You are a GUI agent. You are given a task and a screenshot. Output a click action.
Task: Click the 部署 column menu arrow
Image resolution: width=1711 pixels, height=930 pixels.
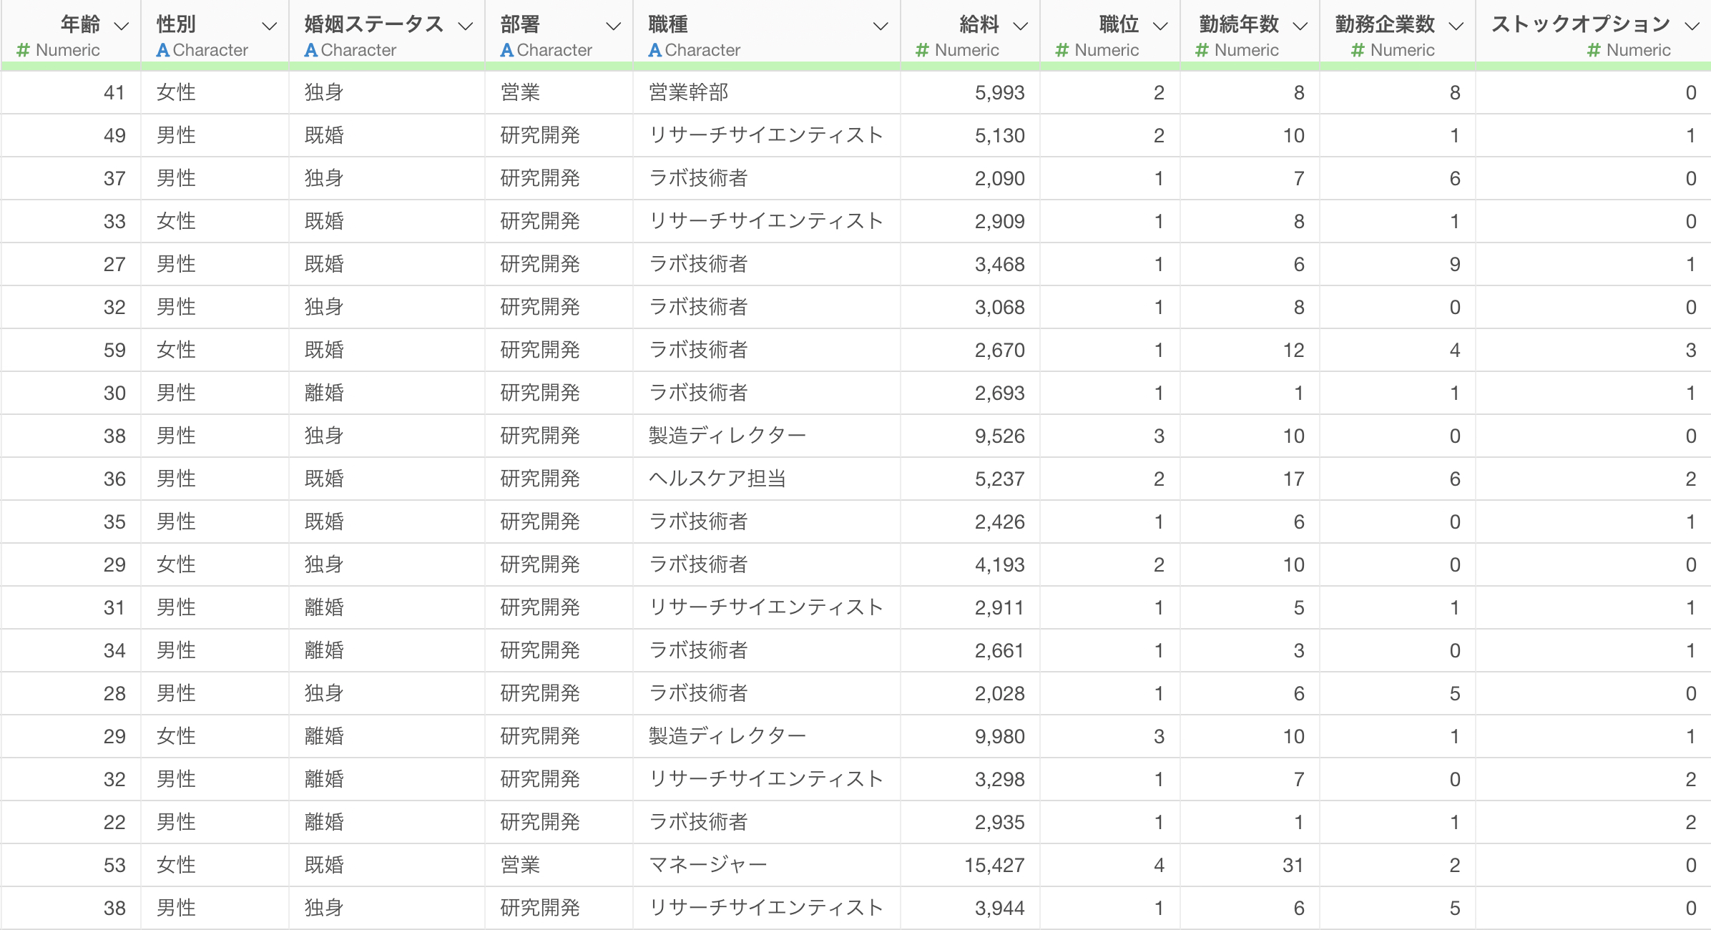pyautogui.click(x=613, y=26)
